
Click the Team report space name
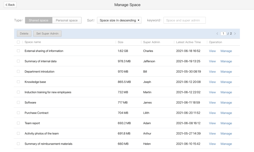point(32,123)
